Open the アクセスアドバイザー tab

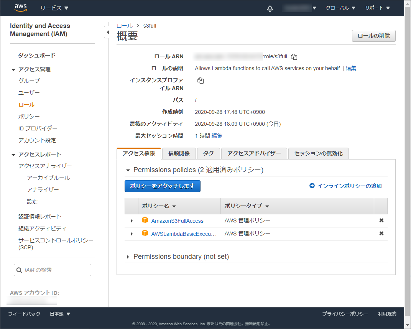254,153
